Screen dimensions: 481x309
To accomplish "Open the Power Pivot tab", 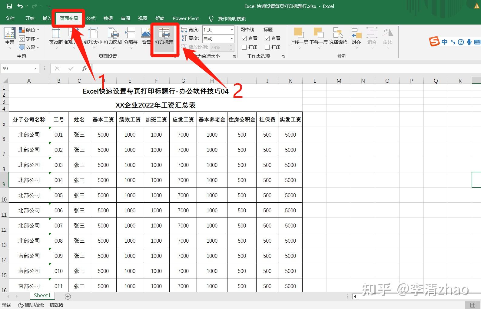I will 186,18.
